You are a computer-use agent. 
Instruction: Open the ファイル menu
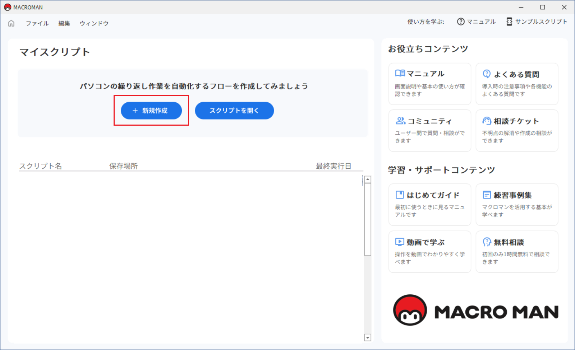pyautogui.click(x=37, y=23)
